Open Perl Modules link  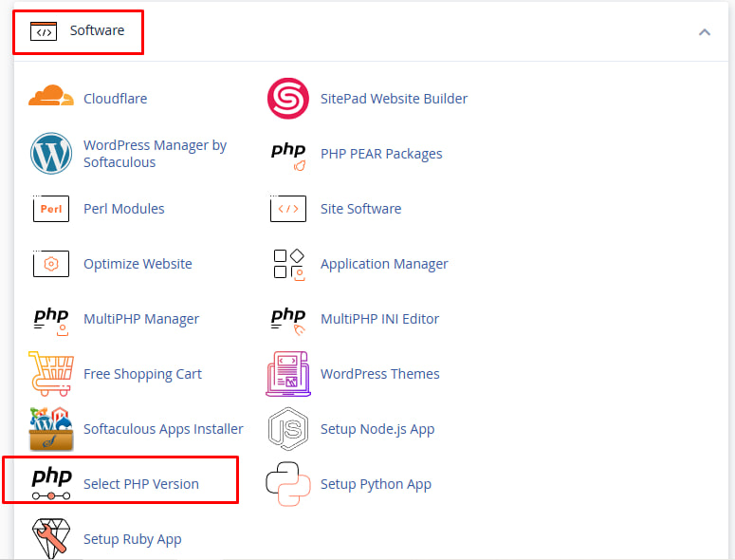click(123, 209)
